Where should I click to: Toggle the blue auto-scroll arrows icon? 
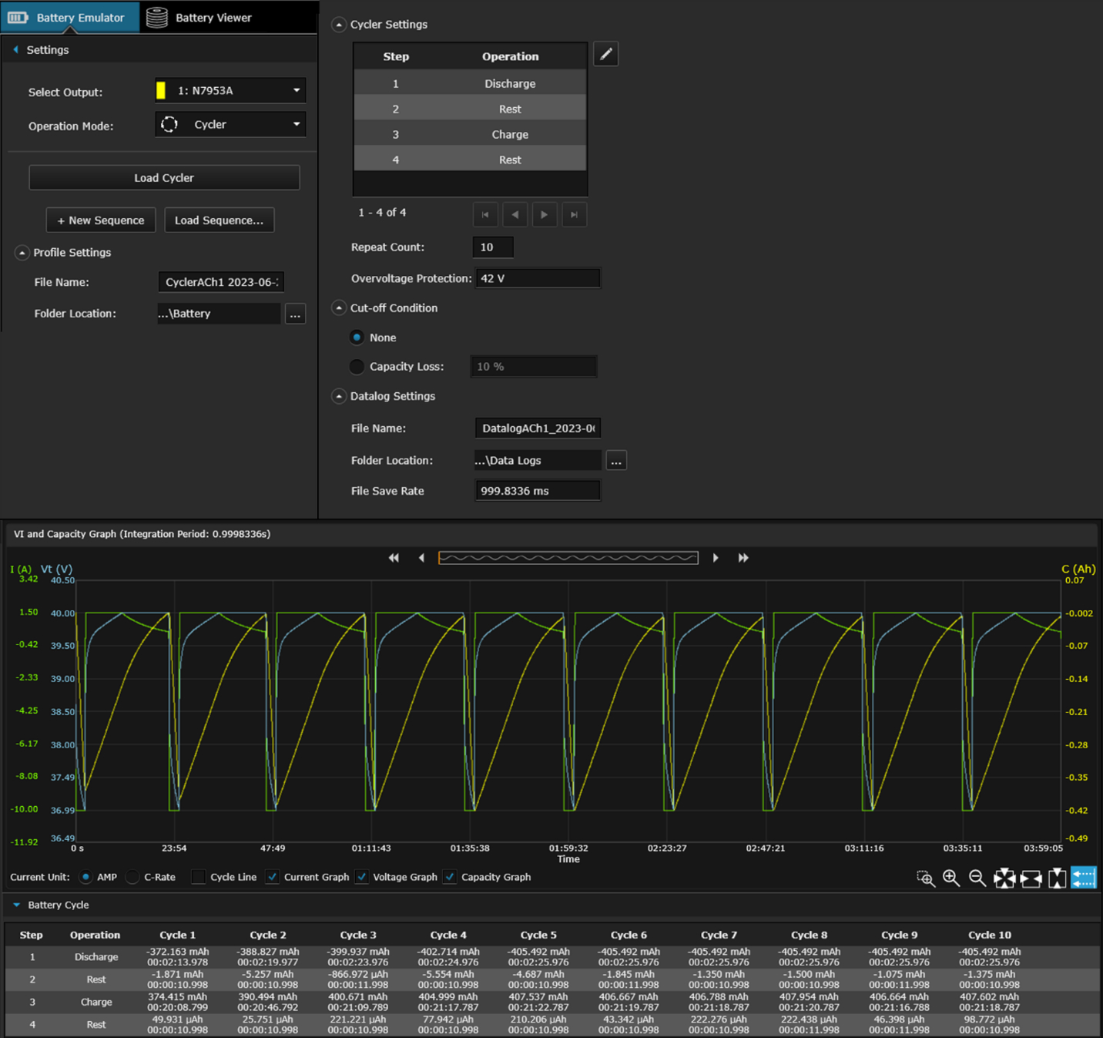coord(1083,878)
